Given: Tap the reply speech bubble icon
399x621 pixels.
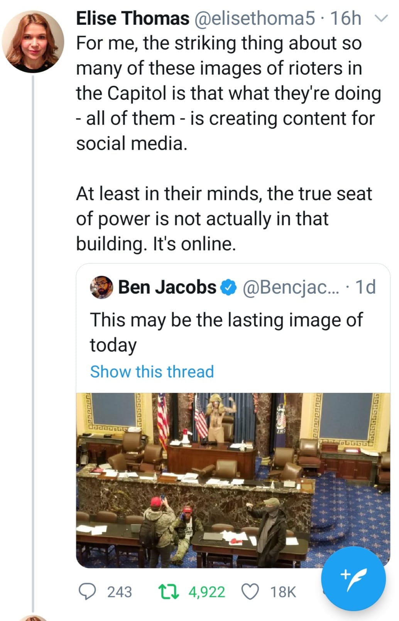Looking at the screenshot, I should click(x=87, y=591).
